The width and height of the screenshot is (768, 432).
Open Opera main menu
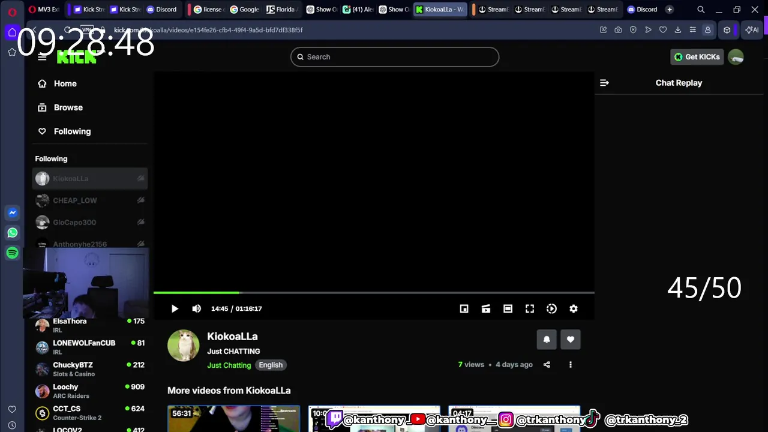click(x=12, y=11)
